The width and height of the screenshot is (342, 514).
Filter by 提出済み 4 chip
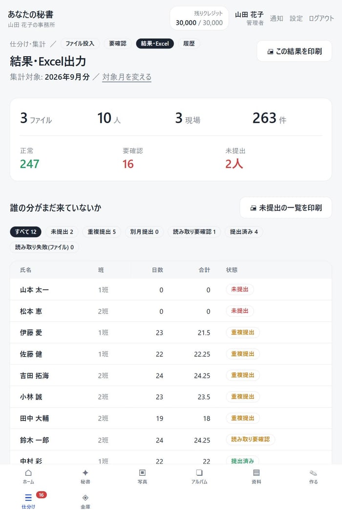pos(244,232)
